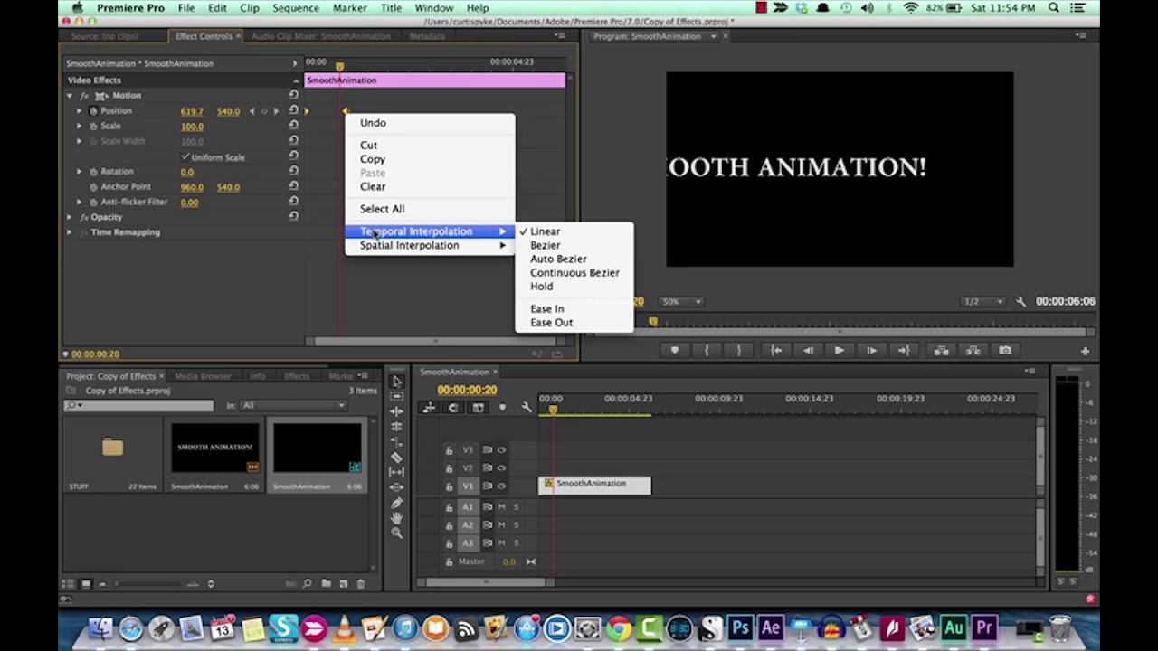Viewport: 1158px width, 651px height.
Task: Select the Zoom tool magnifier
Action: [396, 533]
